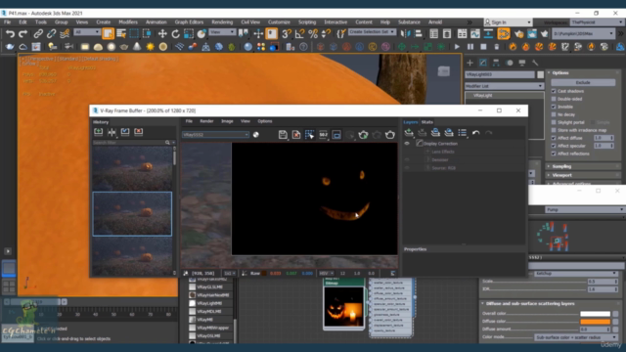Open the Render Setup teapot icon
Viewport: 626px width, 352px height.
point(518,34)
